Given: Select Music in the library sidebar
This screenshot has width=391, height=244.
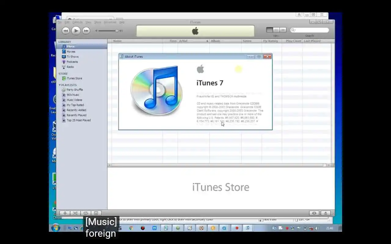Looking at the screenshot, I should [82, 46].
